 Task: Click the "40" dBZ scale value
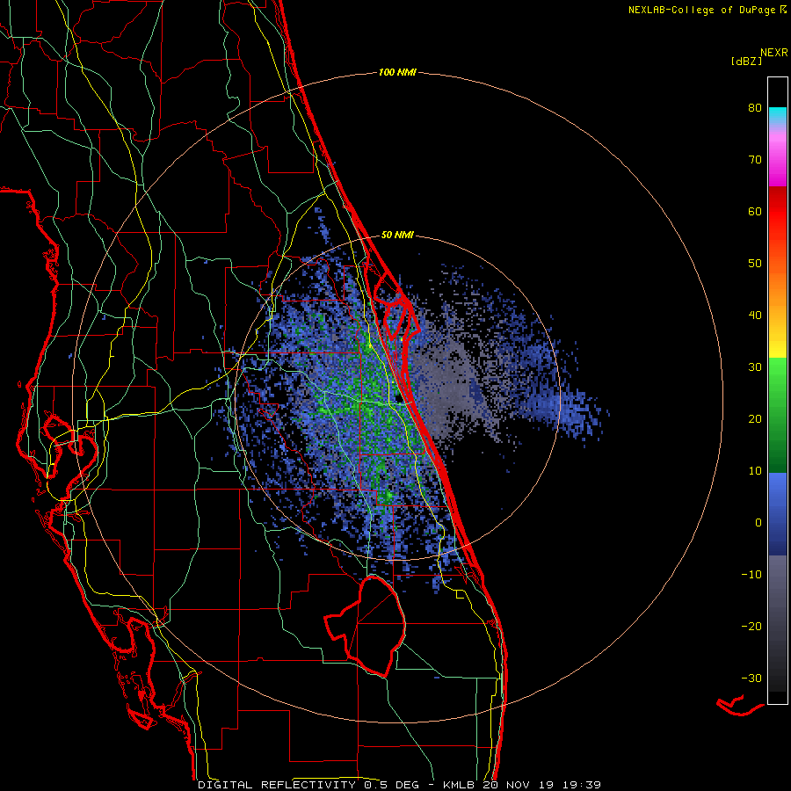[x=755, y=316]
